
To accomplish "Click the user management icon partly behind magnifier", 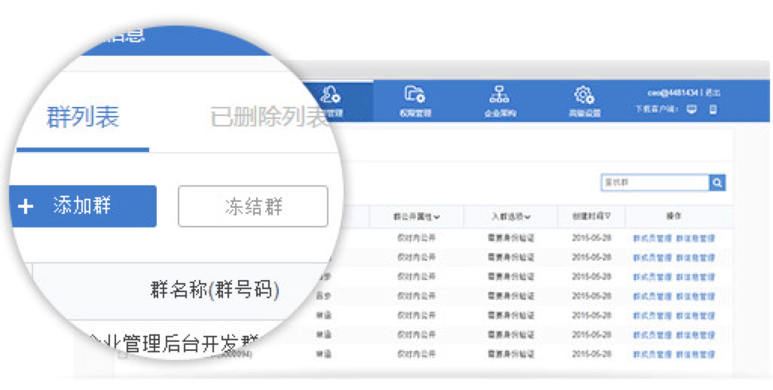I will click(330, 94).
